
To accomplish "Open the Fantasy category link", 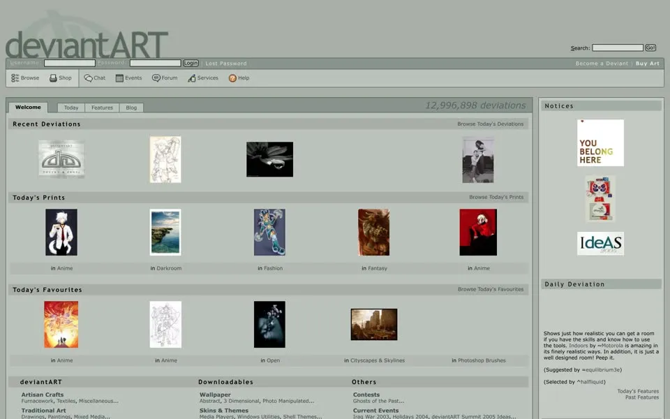I will [378, 268].
